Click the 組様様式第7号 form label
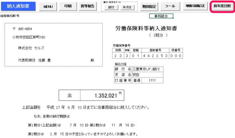The width and height of the screenshot is (235, 138). tap(10, 16)
